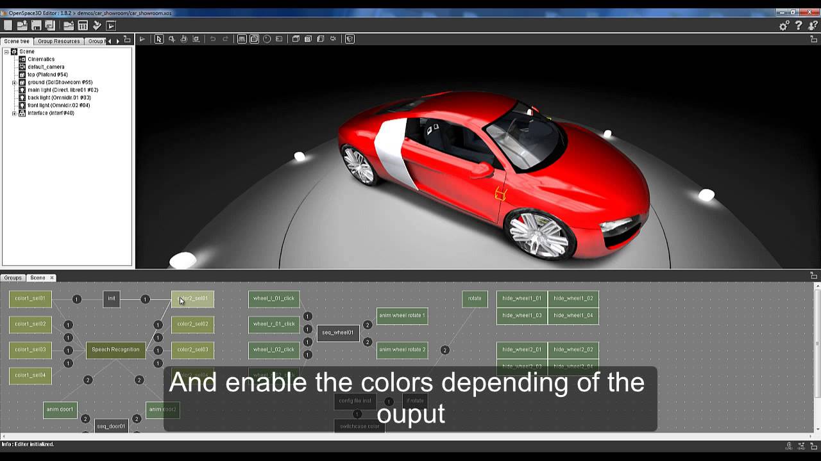Viewport: 821px width, 461px height.
Task: Click the Save project floppy icon
Action: pos(36,26)
